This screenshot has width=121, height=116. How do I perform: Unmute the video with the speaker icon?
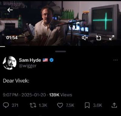85,38
